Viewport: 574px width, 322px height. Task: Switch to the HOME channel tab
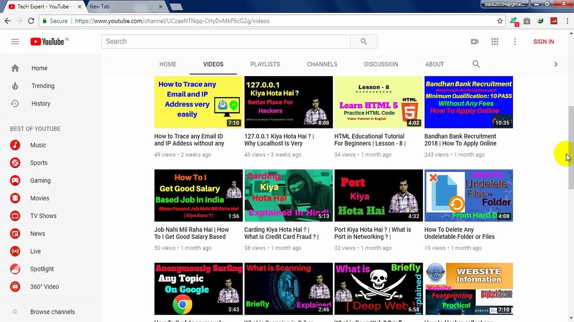168,64
